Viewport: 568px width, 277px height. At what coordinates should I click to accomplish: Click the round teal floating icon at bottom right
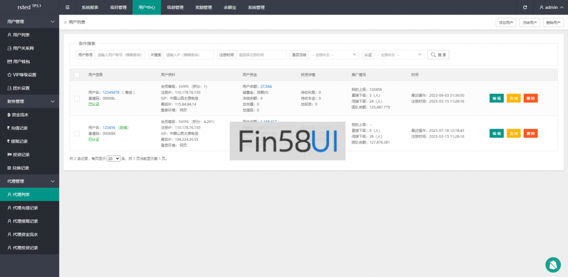[552, 264]
